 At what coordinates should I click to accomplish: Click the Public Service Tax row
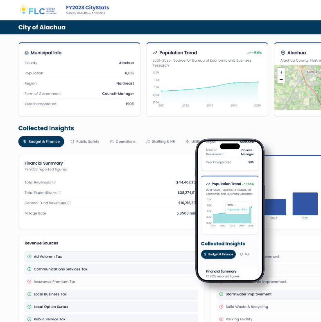(111, 318)
